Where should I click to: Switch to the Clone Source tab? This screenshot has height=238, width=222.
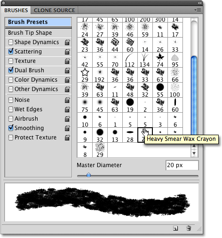(x=55, y=10)
